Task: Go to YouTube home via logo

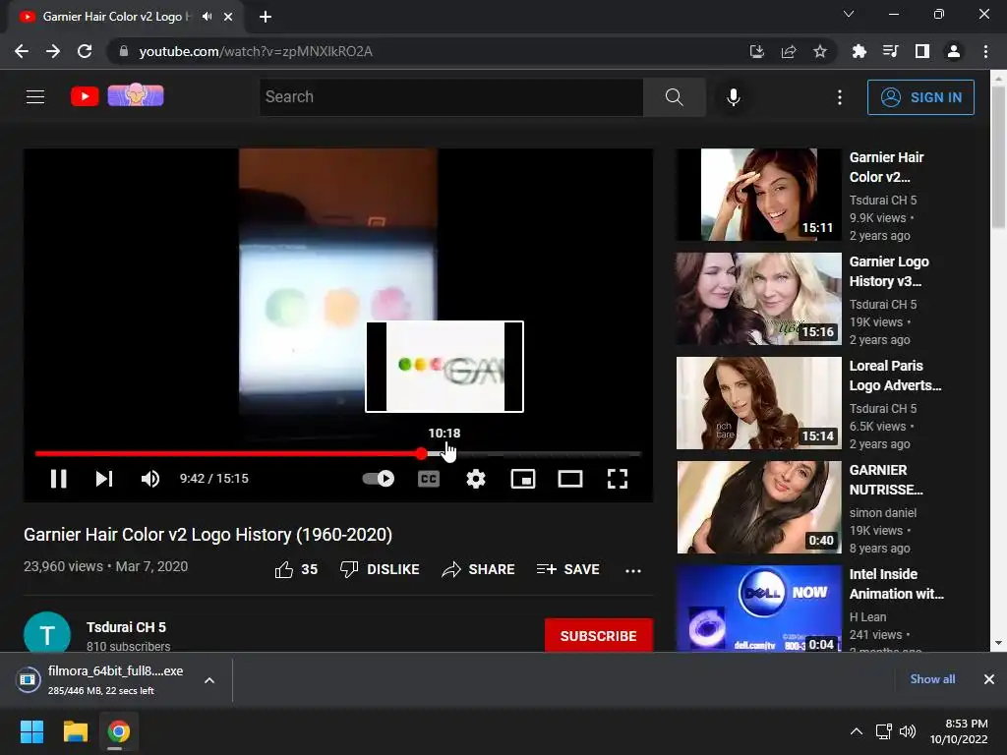Action: (85, 96)
